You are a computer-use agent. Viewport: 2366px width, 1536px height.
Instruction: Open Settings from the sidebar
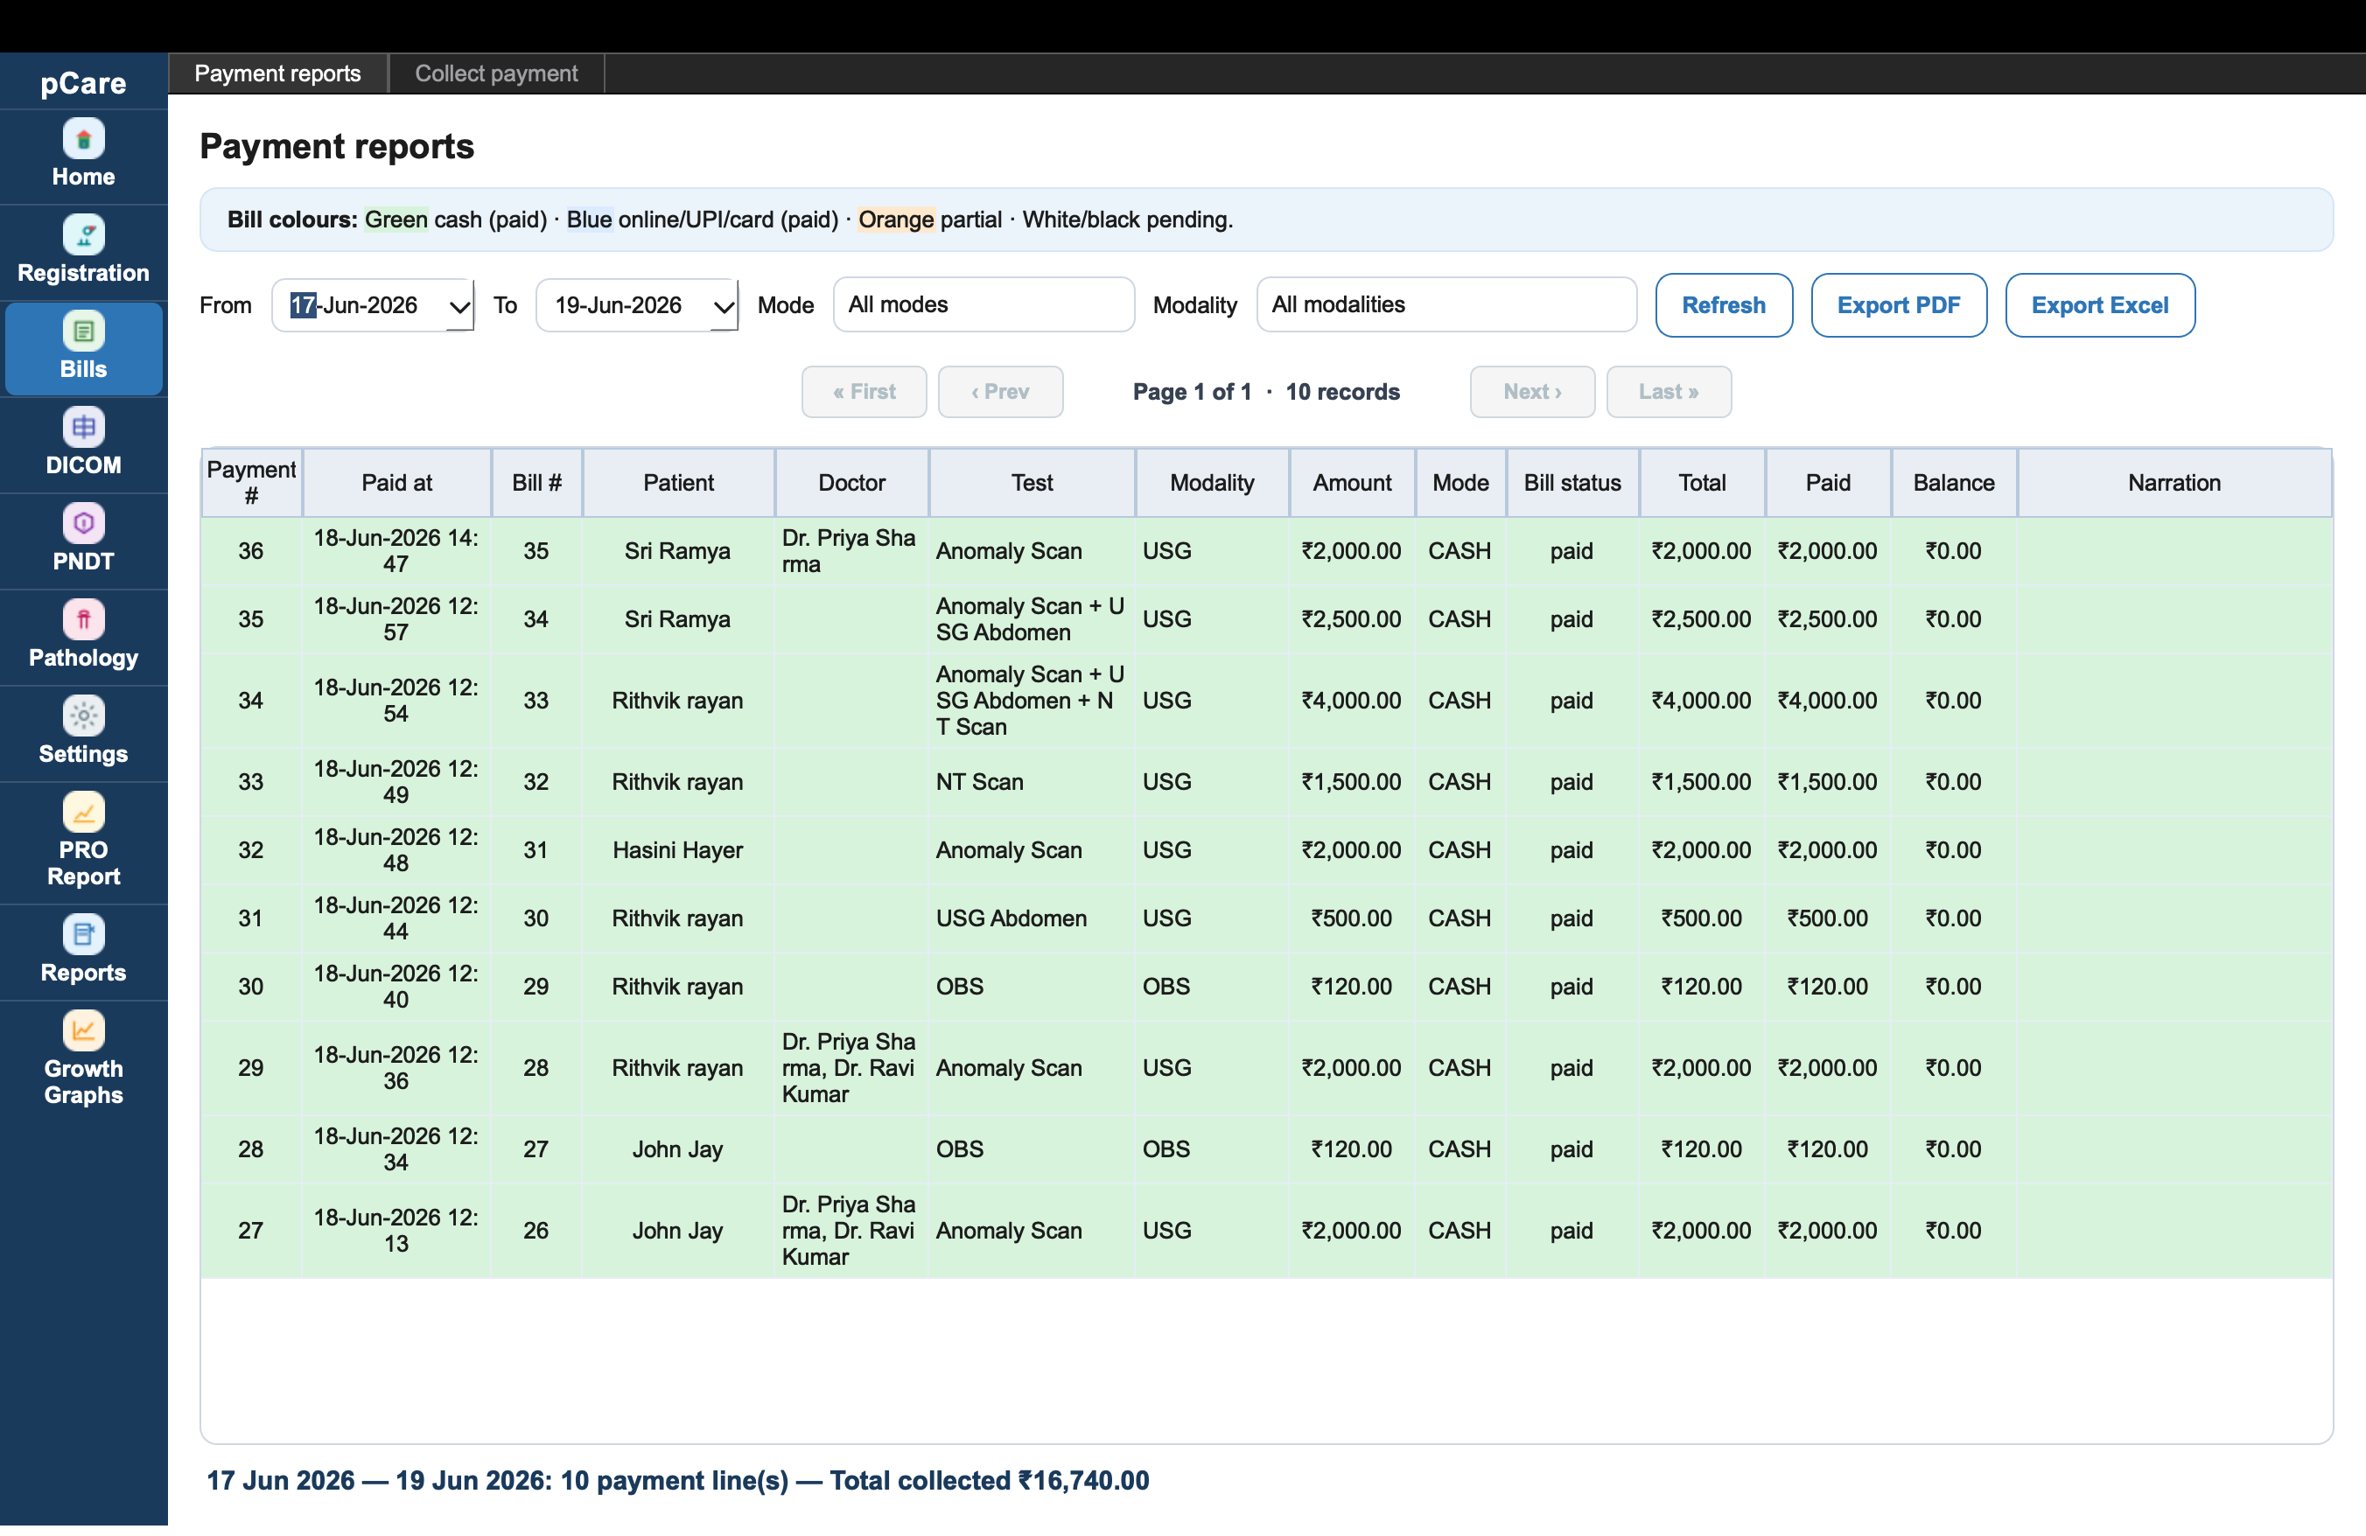[x=83, y=732]
